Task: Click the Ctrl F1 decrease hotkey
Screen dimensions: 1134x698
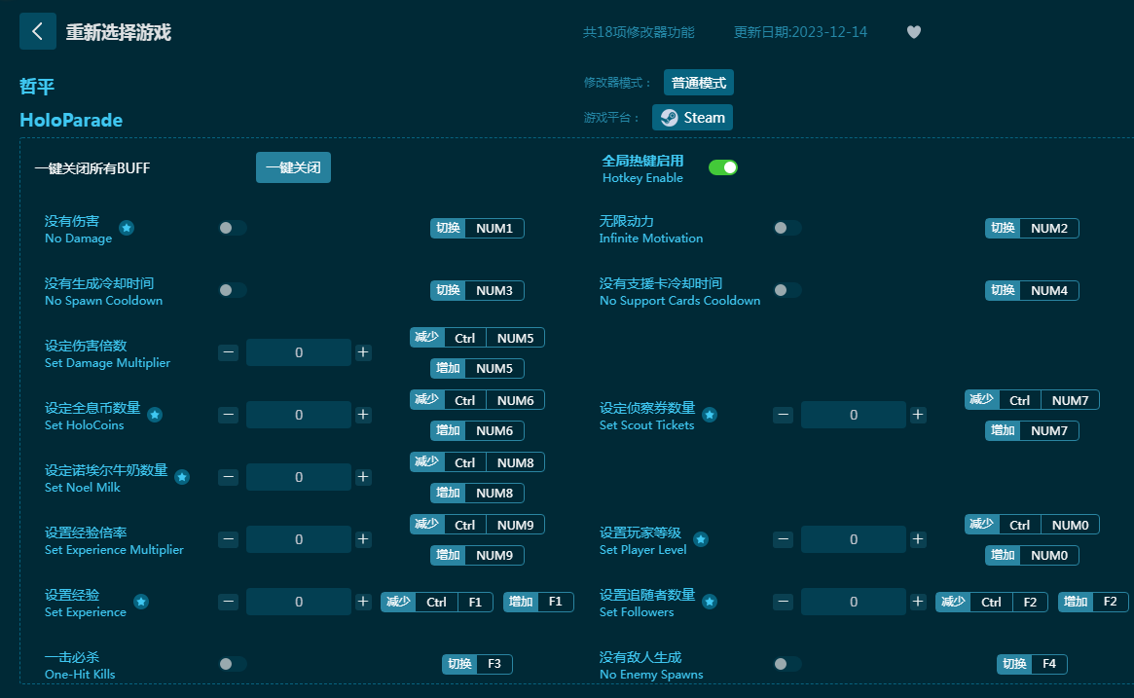Action: (437, 602)
